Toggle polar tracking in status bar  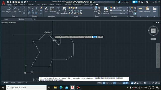(115, 83)
